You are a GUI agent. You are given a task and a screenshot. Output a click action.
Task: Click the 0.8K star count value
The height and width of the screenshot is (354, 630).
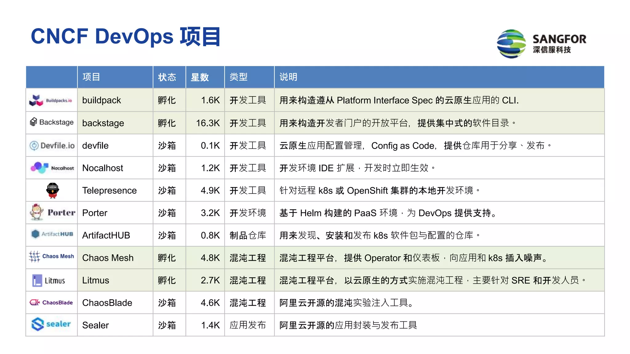pyautogui.click(x=210, y=235)
